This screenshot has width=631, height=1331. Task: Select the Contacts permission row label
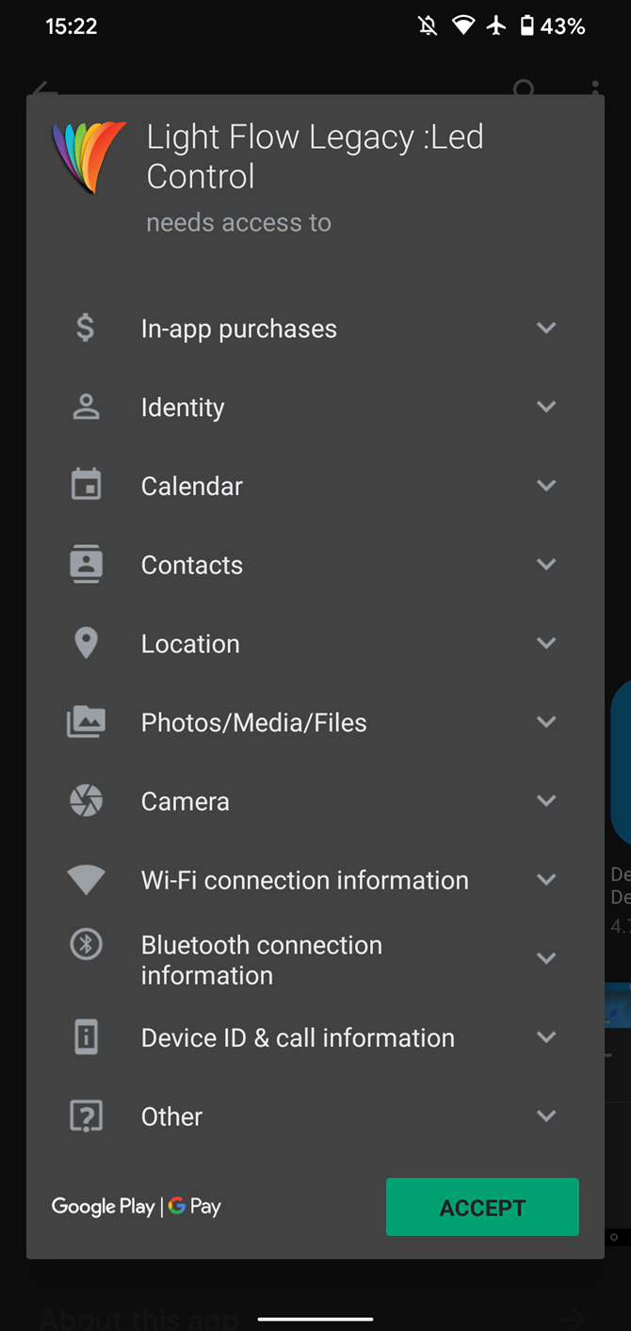pos(192,566)
